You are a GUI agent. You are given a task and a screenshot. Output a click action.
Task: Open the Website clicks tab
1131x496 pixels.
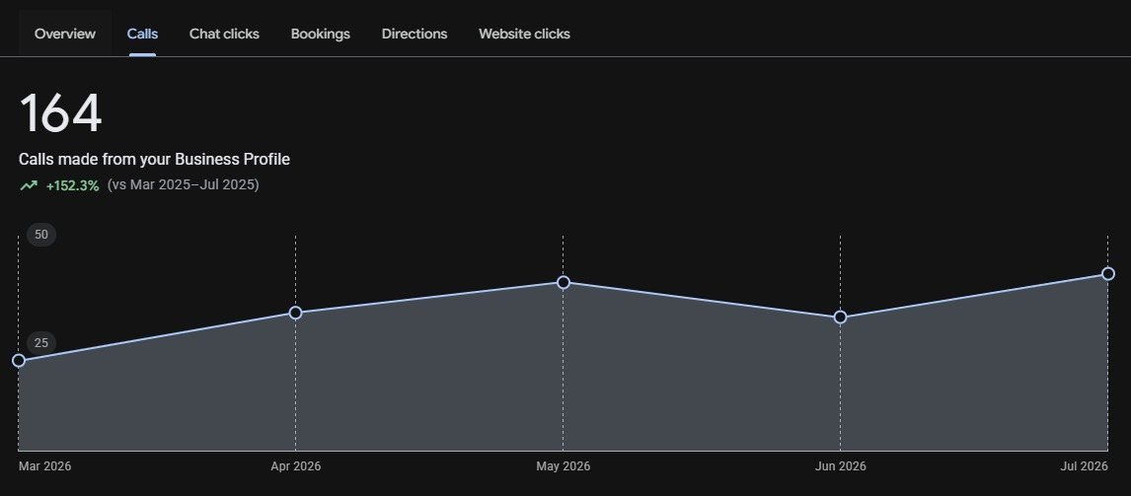[524, 34]
